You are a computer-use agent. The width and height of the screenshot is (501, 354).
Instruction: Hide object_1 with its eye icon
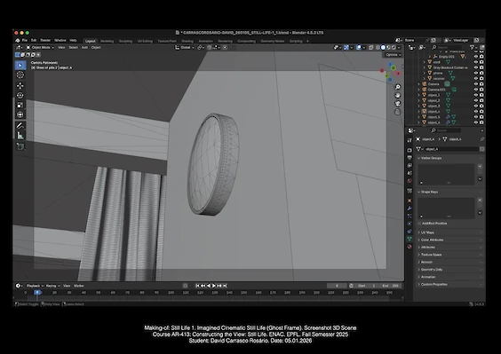[x=476, y=95]
